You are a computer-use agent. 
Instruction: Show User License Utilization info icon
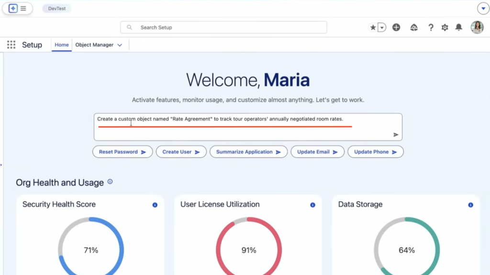pos(312,205)
